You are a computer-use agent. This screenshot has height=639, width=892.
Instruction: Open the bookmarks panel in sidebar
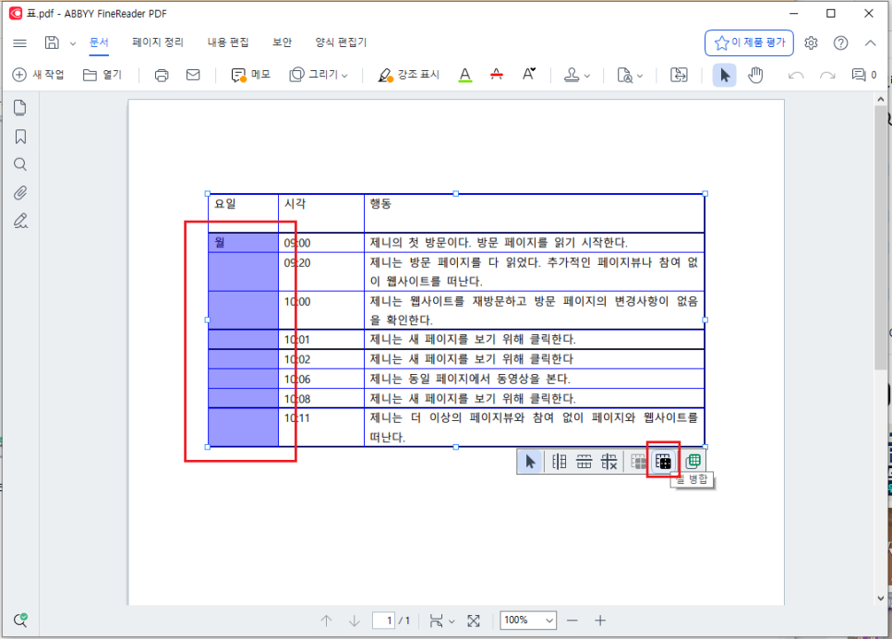tap(20, 137)
